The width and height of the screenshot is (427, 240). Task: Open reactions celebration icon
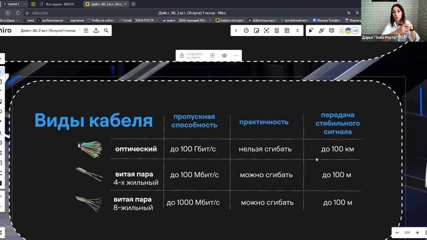point(322,31)
